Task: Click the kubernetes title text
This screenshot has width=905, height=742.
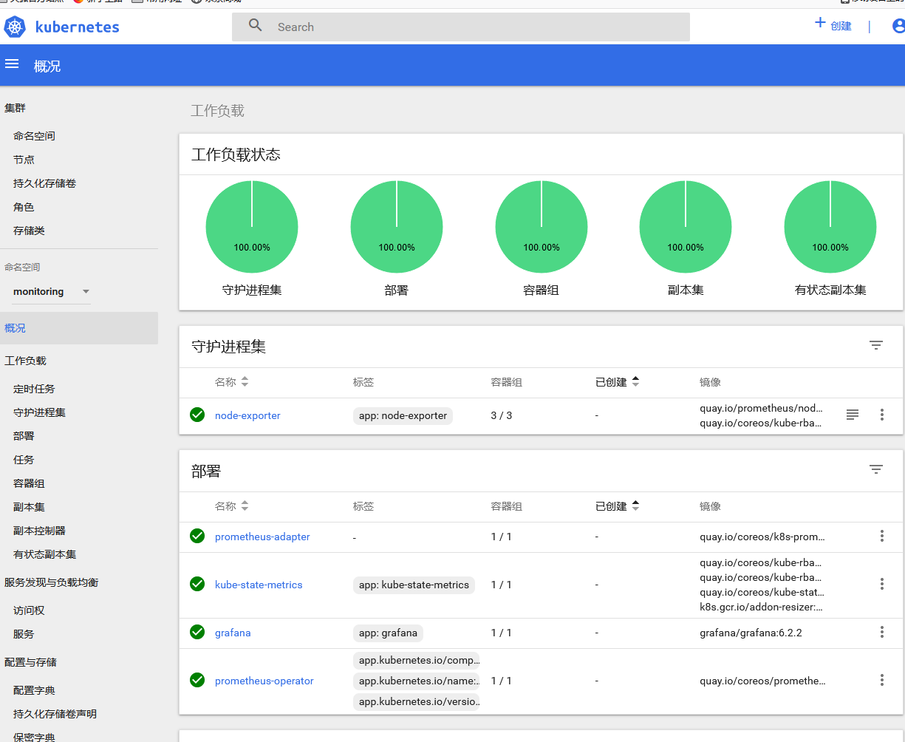Action: (78, 27)
